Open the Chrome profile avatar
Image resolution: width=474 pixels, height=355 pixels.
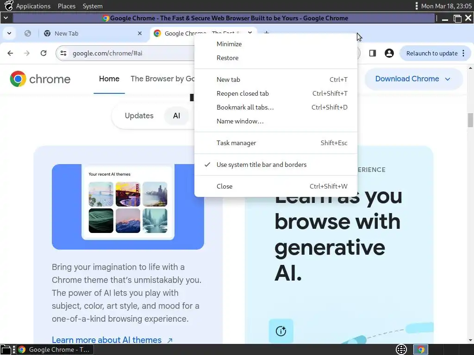pyautogui.click(x=389, y=54)
